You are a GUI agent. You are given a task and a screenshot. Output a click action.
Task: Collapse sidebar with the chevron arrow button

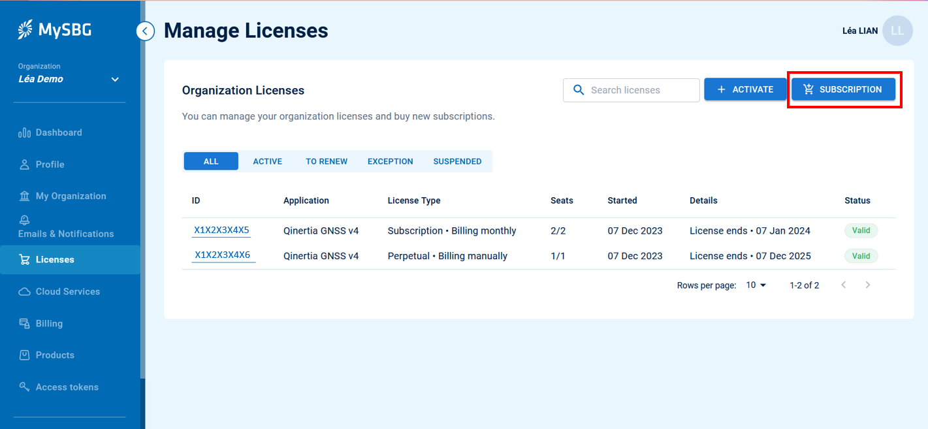click(x=146, y=31)
